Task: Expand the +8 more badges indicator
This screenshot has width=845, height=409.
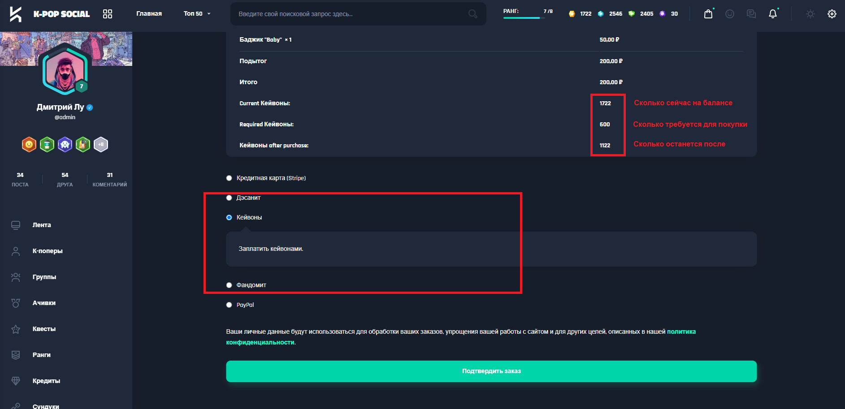Action: click(101, 145)
